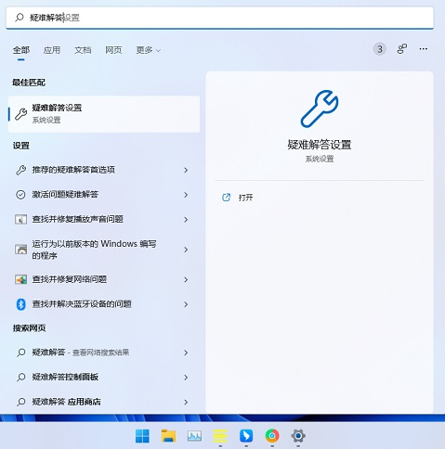The image size is (445, 449).
Task: Open File Explorer from the taskbar
Action: [168, 436]
